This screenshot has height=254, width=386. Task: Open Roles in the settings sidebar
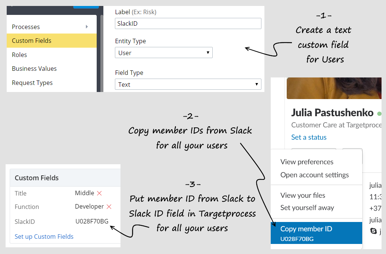pos(51,55)
